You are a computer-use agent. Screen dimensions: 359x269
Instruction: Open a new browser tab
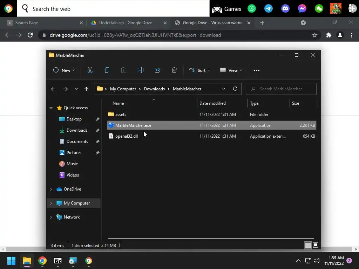pos(262,23)
